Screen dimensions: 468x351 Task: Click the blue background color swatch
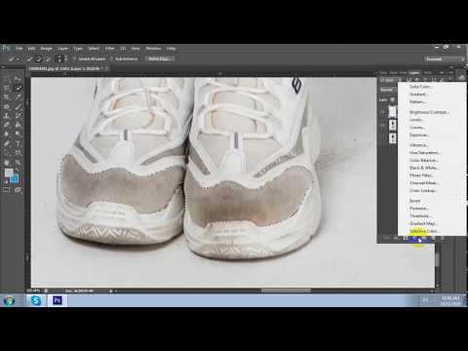[15, 178]
